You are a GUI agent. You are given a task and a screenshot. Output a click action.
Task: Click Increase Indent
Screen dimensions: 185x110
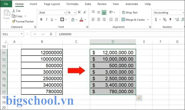click(116, 19)
